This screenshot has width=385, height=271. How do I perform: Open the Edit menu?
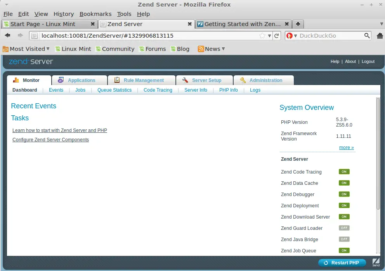pos(24,14)
